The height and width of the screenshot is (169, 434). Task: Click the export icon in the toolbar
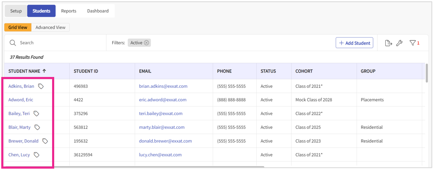[389, 43]
